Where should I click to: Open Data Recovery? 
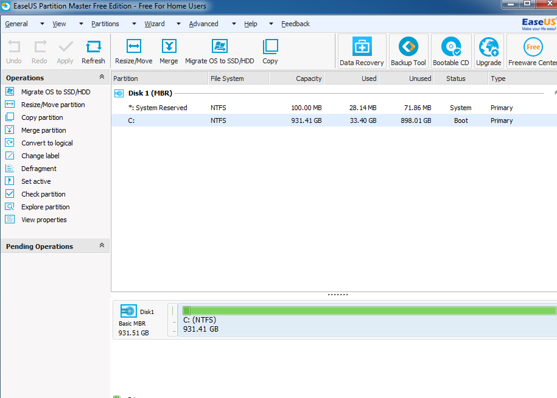coord(362,51)
